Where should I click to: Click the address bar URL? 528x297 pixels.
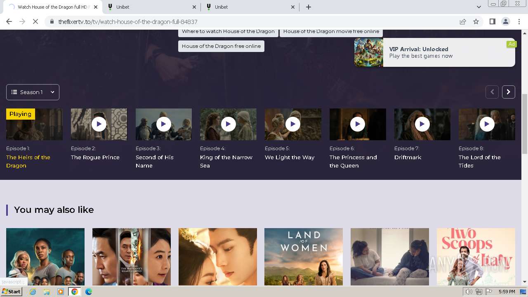128,22
